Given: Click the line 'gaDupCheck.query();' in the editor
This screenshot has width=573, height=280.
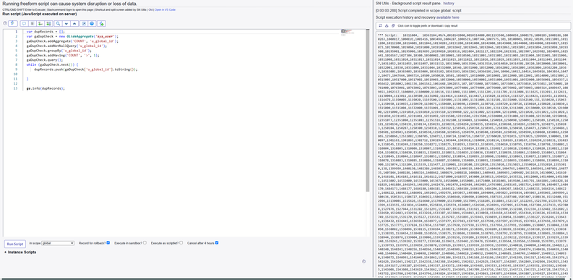Looking at the screenshot, I should (45, 59).
